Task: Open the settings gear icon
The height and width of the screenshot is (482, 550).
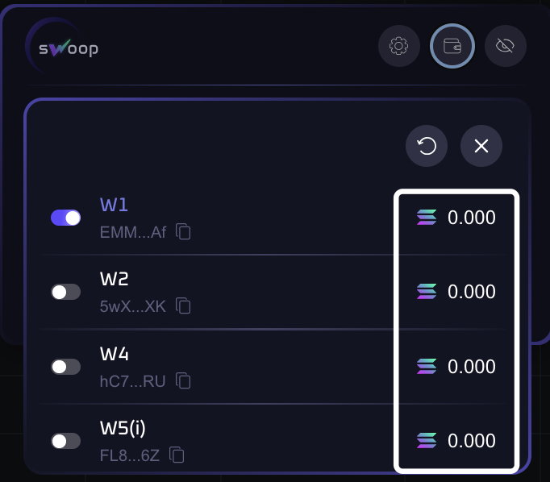Action: coord(398,47)
